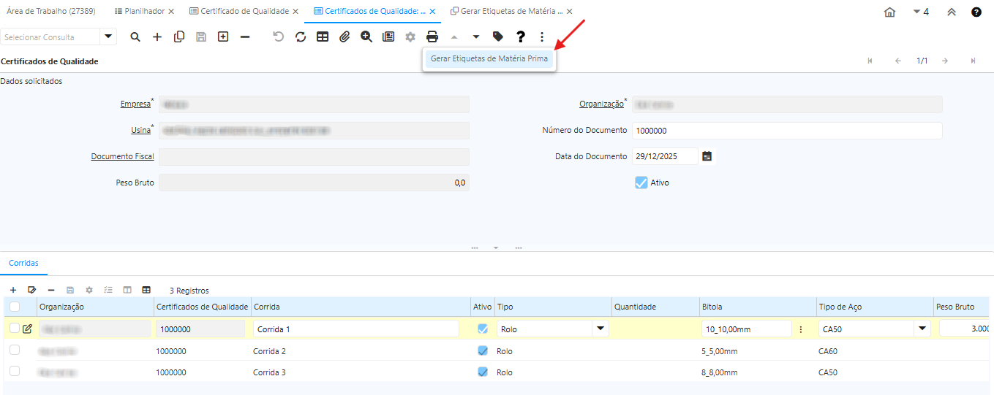Viewport: 994px width, 395px height.
Task: Open the calendar picker for Data do Documento
Action: pyautogui.click(x=707, y=156)
